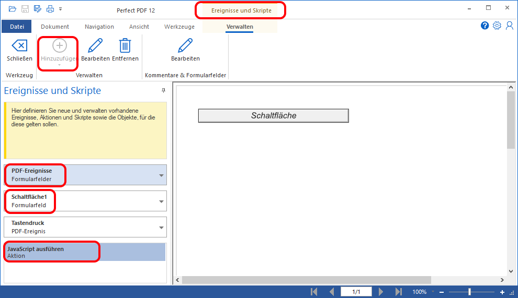Click Bearbeiten in Kommentare & Formularfelder group
This screenshot has height=298, width=518.
pos(185,51)
